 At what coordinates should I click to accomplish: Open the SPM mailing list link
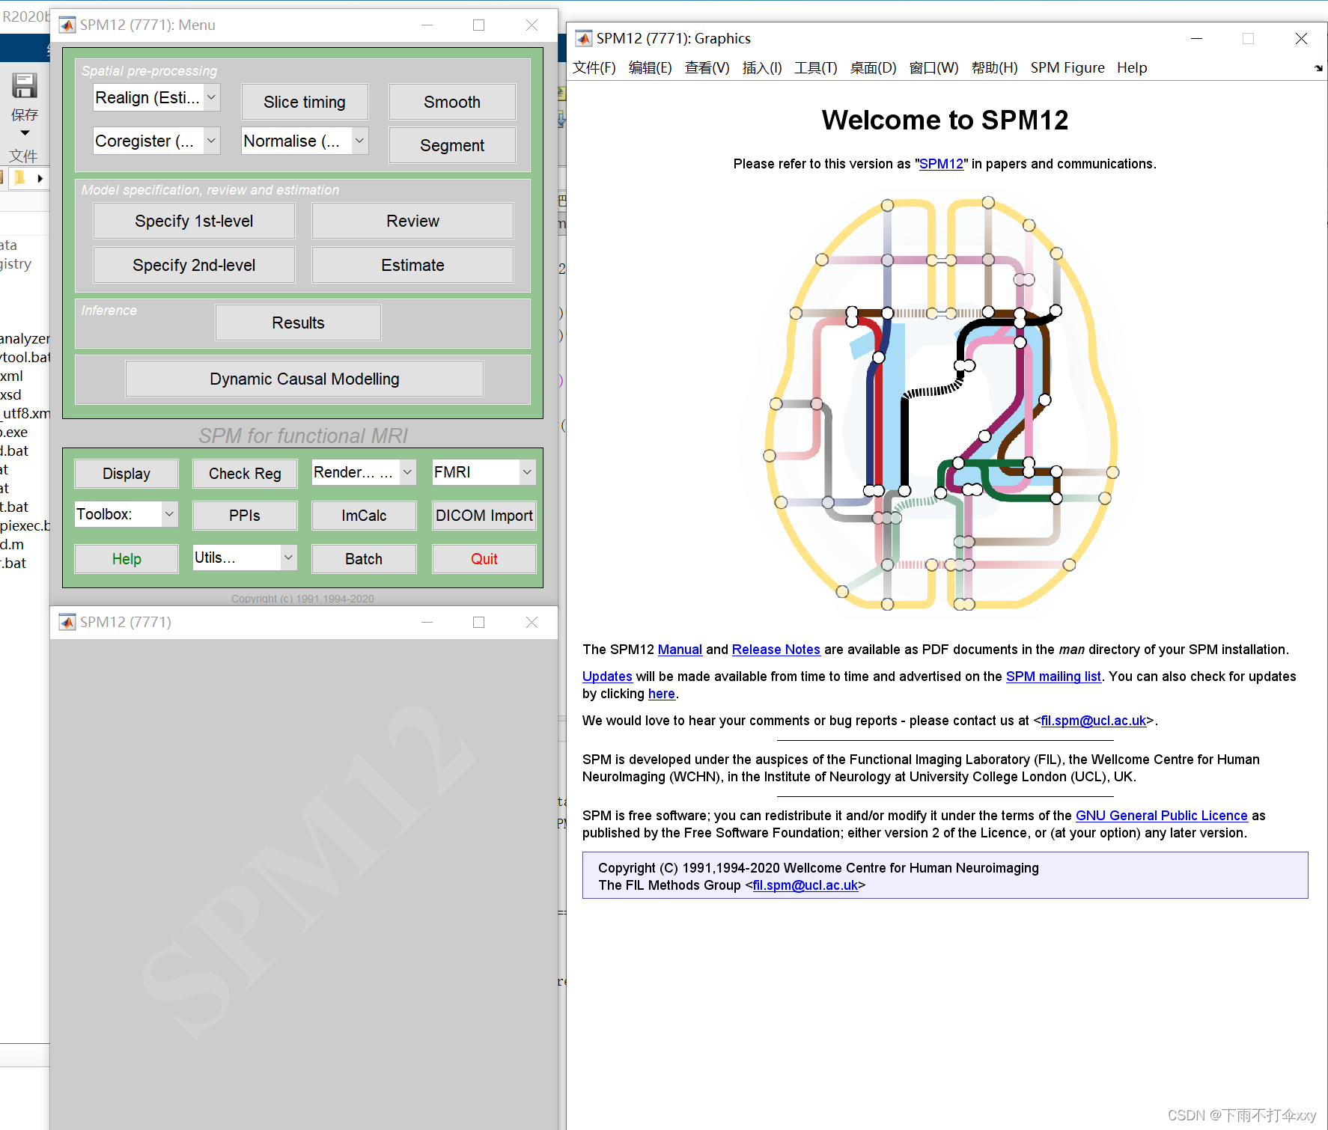1053,677
